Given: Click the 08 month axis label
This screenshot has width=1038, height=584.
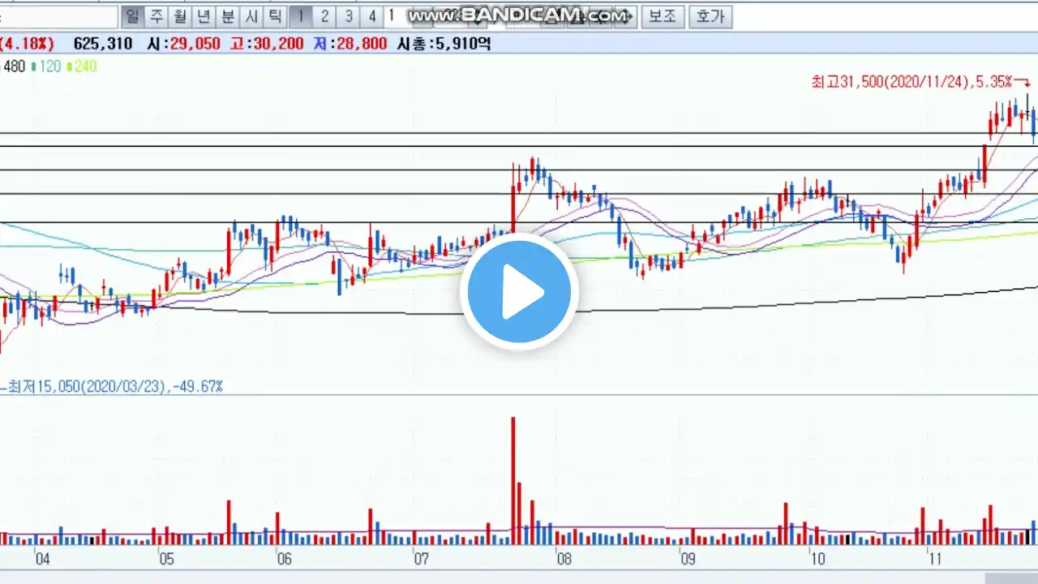Looking at the screenshot, I should [564, 558].
